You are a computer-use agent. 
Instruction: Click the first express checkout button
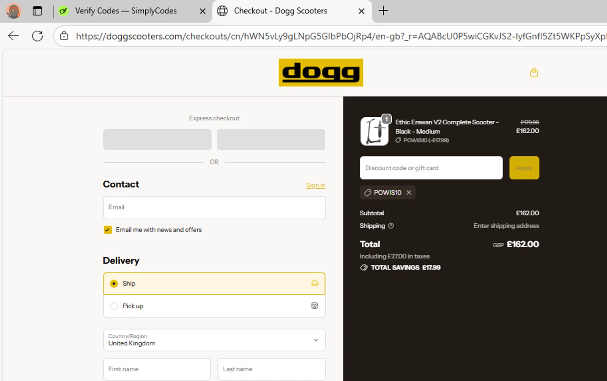point(157,139)
